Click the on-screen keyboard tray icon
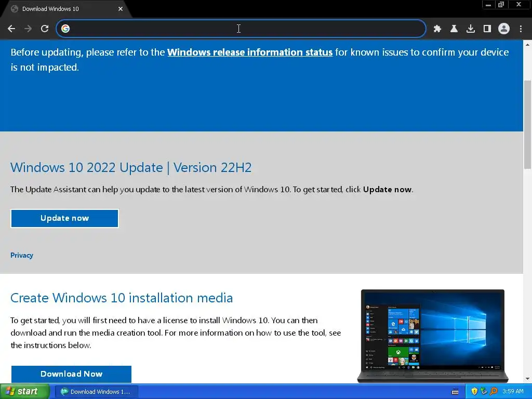 click(x=455, y=392)
